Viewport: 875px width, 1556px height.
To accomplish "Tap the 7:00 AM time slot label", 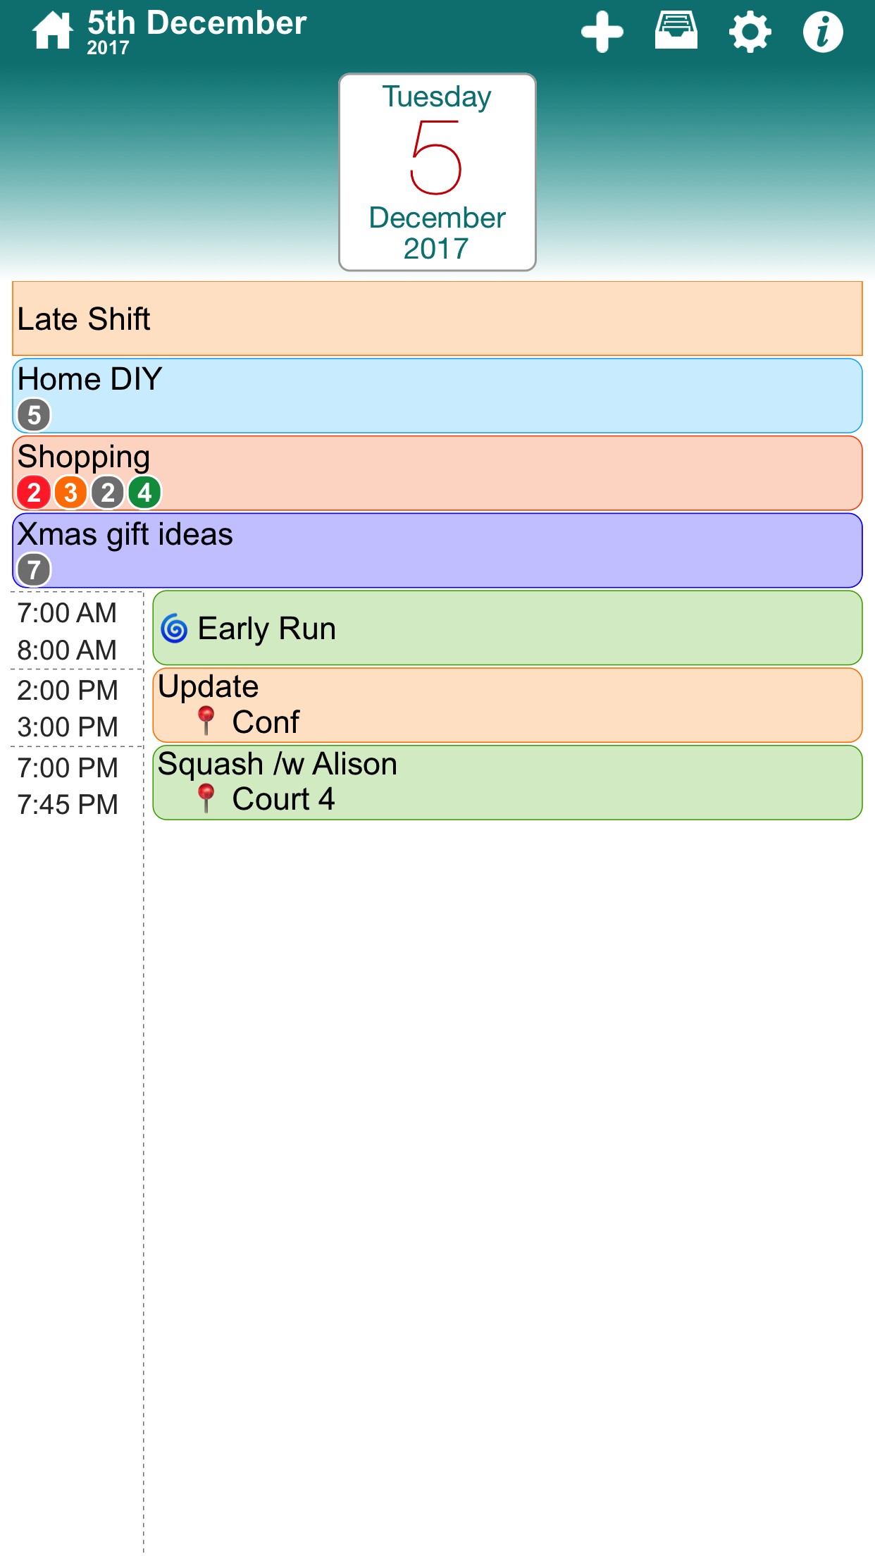I will [x=68, y=613].
